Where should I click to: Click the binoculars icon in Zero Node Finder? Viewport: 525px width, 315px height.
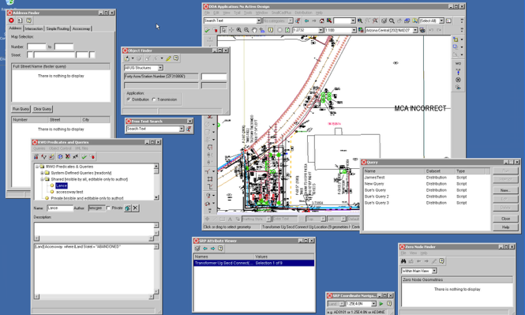click(403, 261)
